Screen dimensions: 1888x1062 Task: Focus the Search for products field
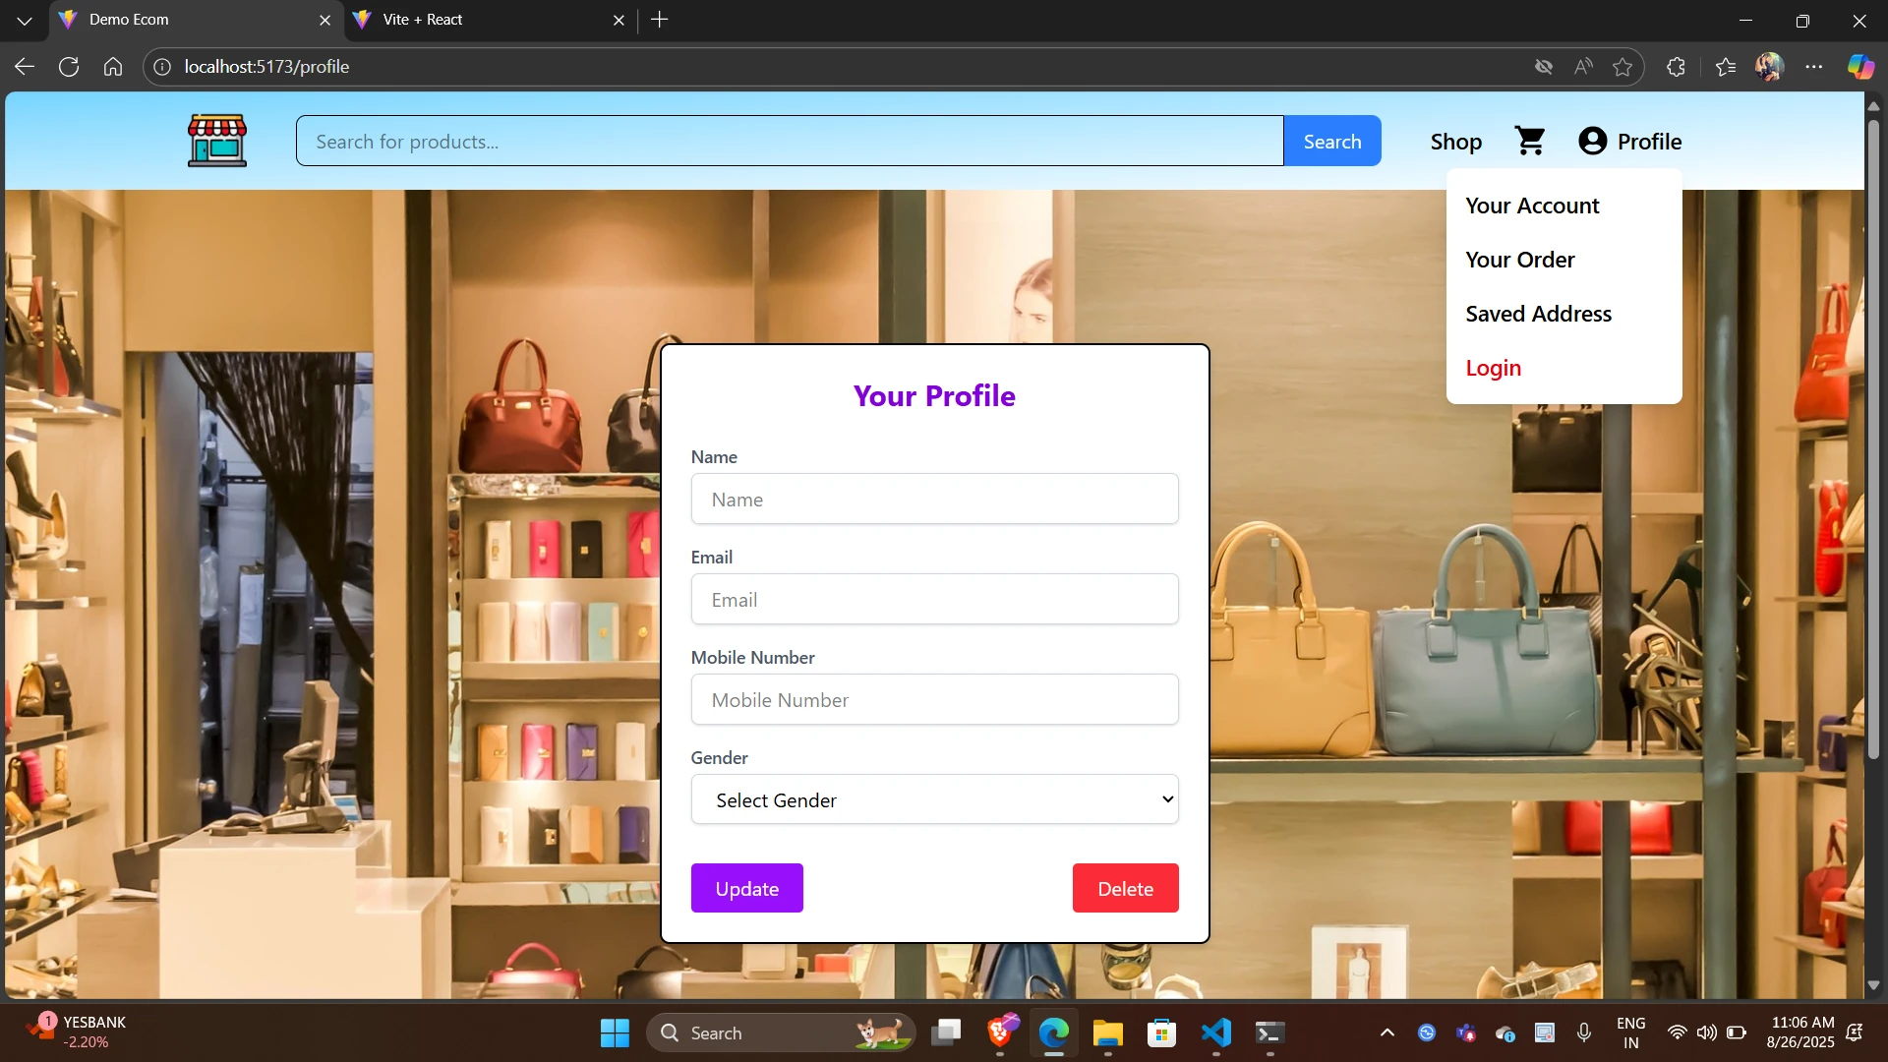(790, 142)
